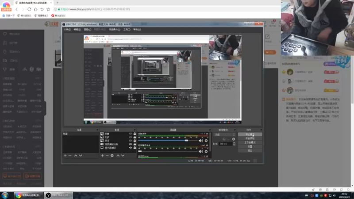Open the 场景集合 menu in OBS

tap(115, 30)
